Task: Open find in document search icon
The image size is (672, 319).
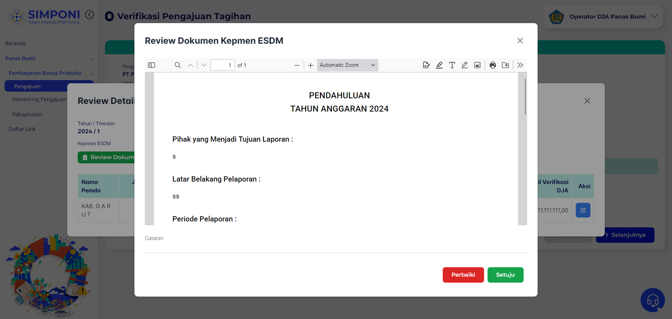Action: pos(178,65)
